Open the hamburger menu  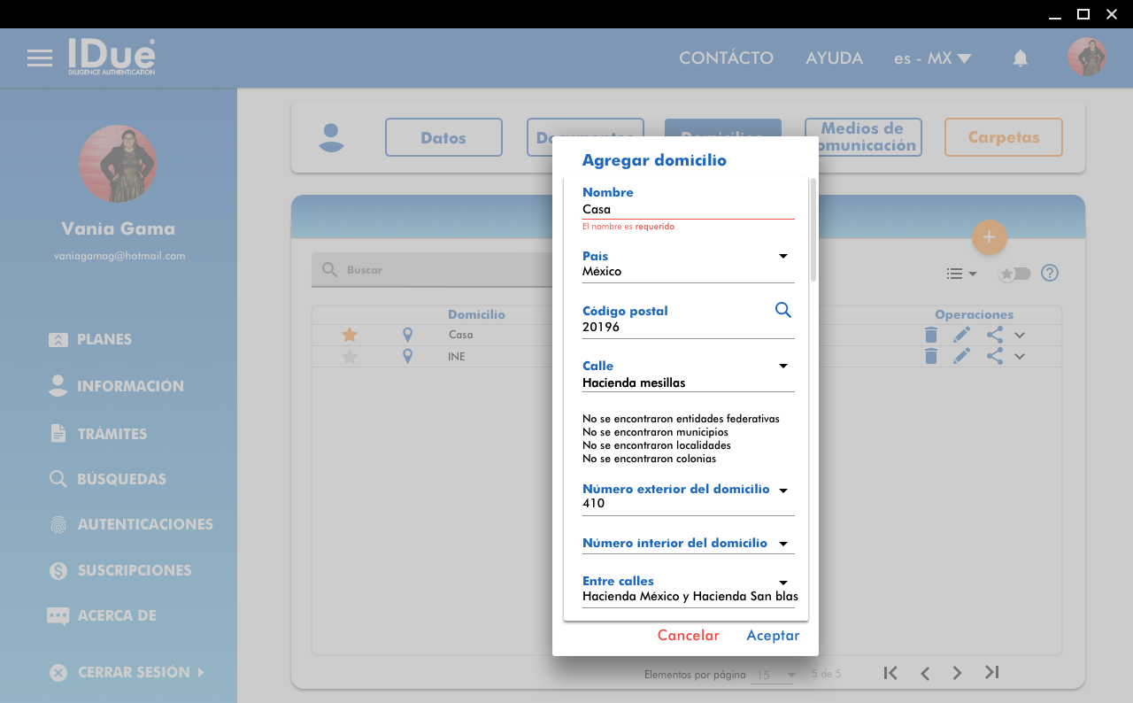(x=40, y=58)
